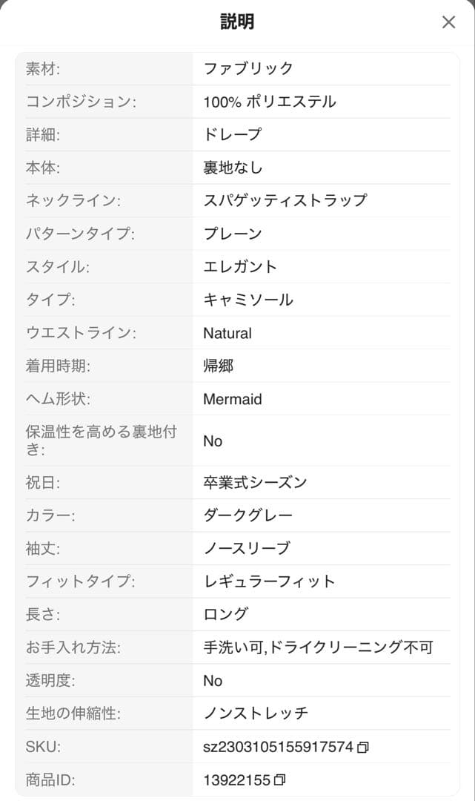Select the 商品ID value 13922155

[x=236, y=780]
